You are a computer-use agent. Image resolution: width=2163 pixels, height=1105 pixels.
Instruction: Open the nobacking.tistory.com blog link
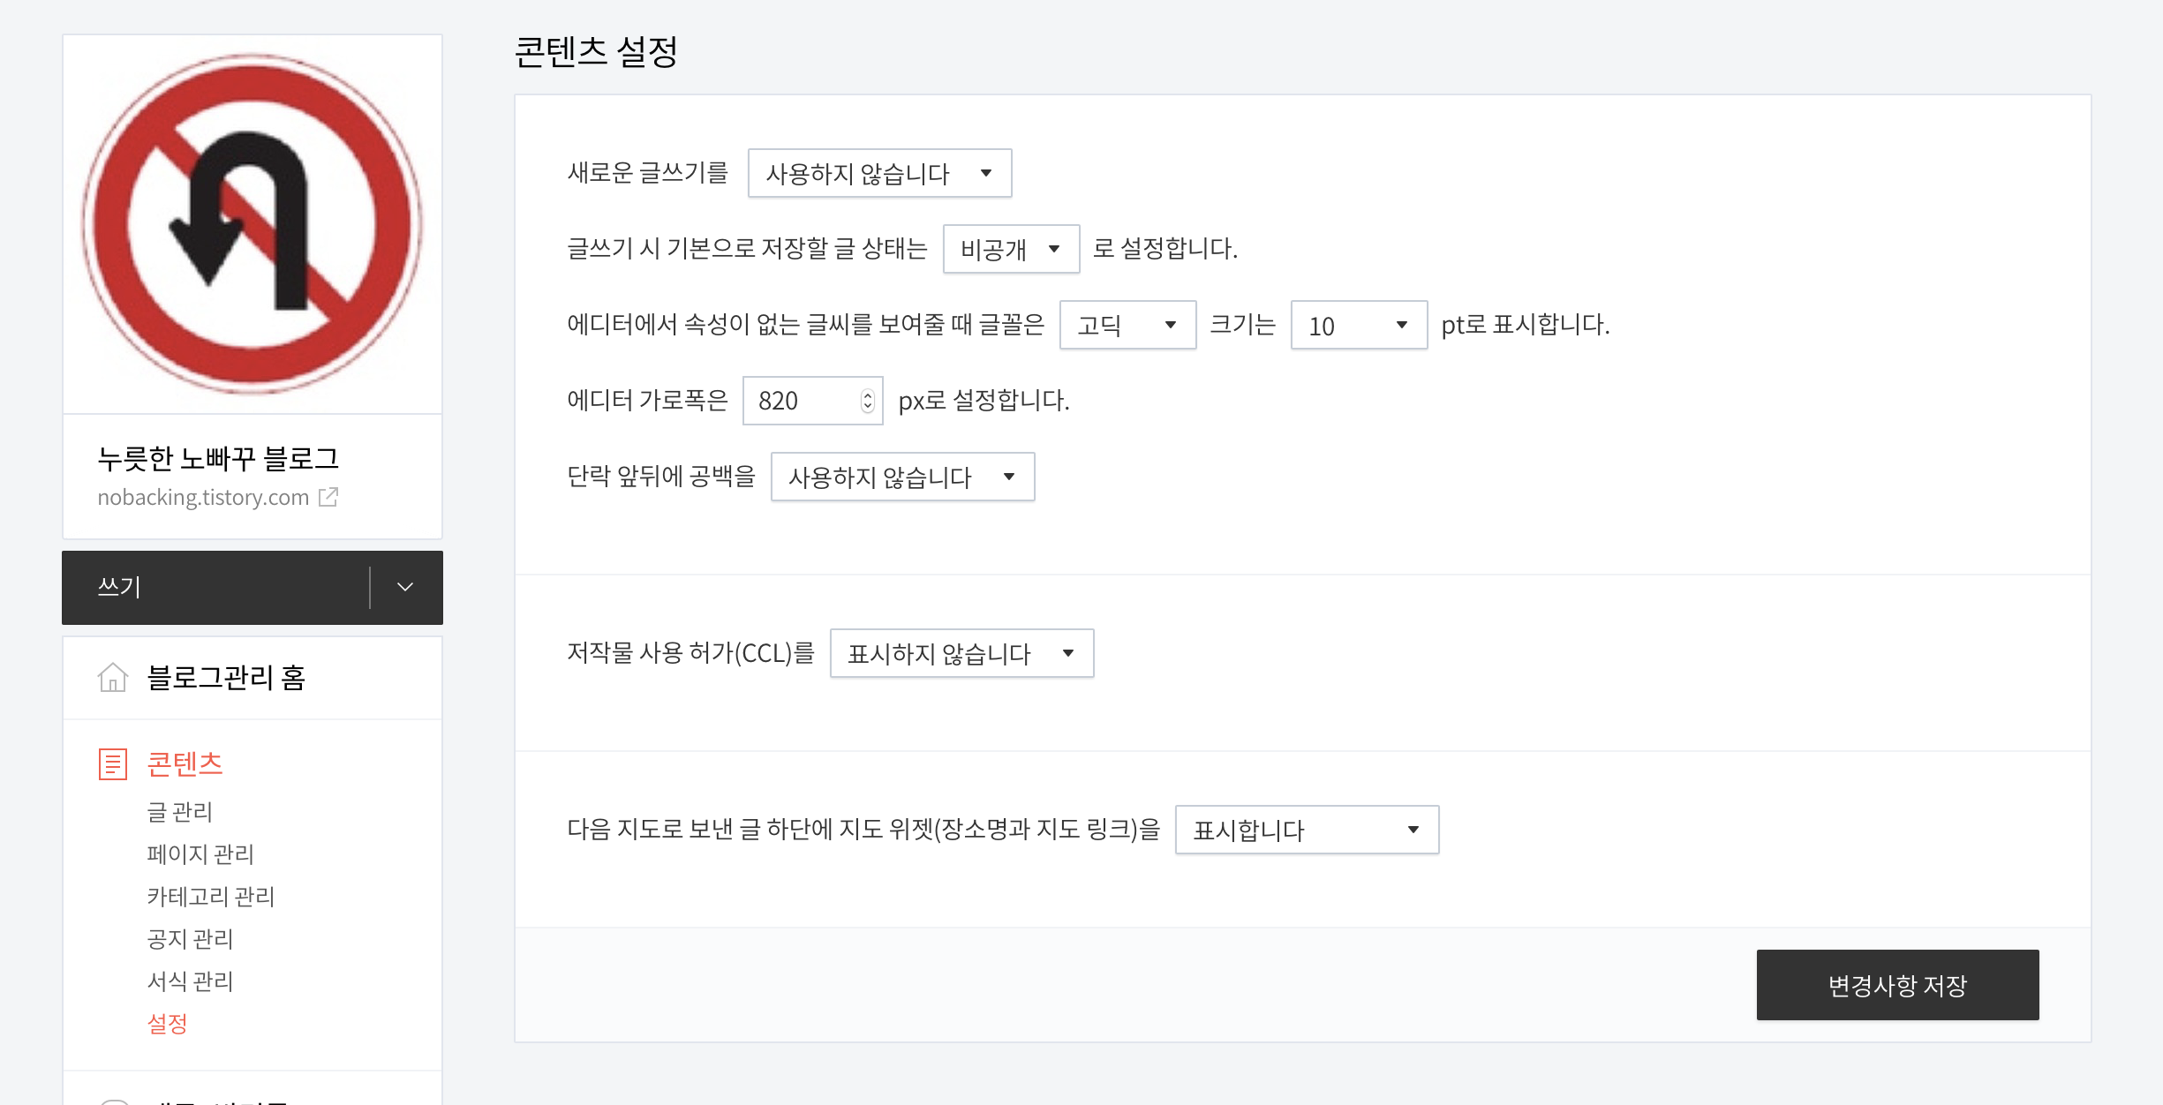click(203, 498)
